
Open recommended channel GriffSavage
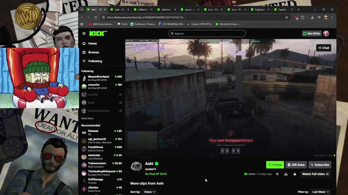pos(102,181)
